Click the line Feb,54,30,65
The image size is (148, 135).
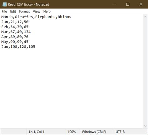15,27
